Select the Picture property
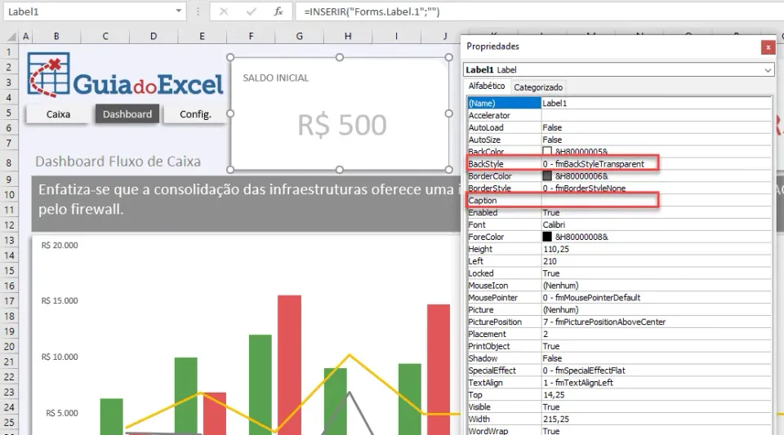 click(619, 309)
